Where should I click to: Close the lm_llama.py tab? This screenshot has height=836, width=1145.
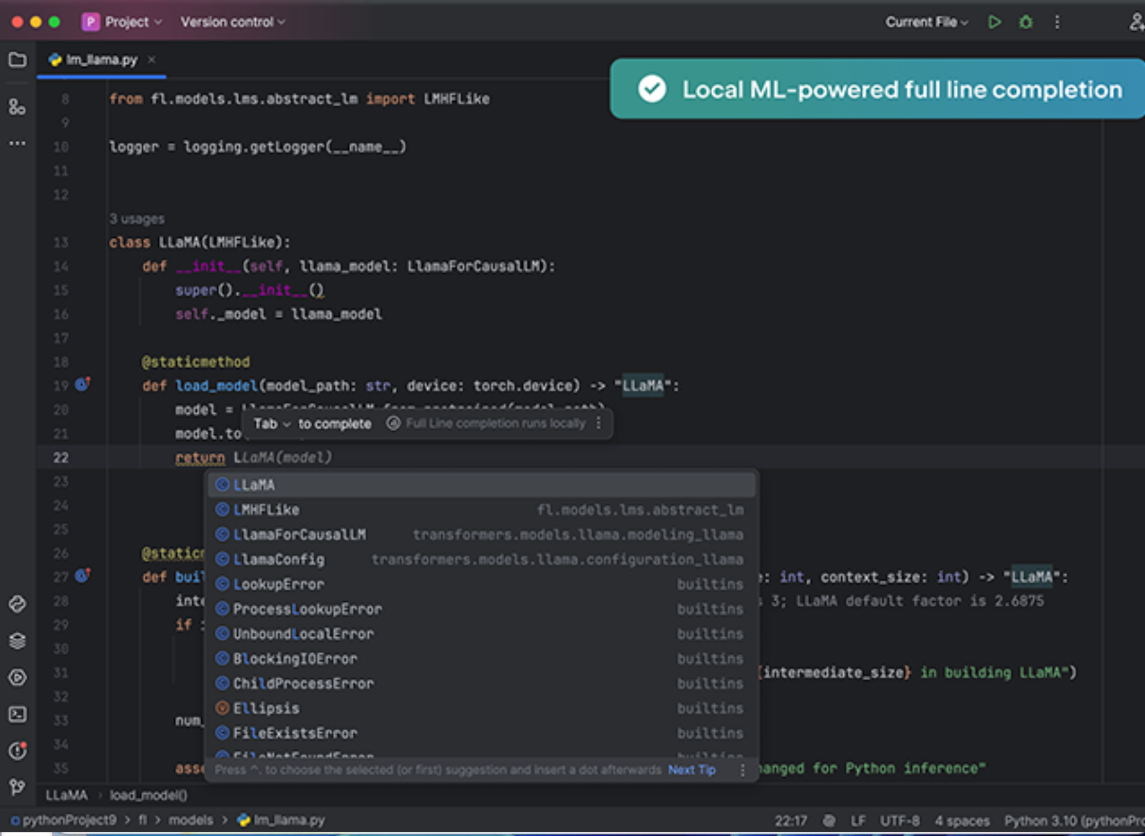point(152,60)
